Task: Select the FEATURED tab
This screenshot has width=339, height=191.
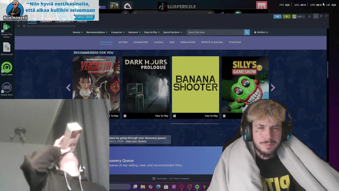Action: (x=106, y=42)
